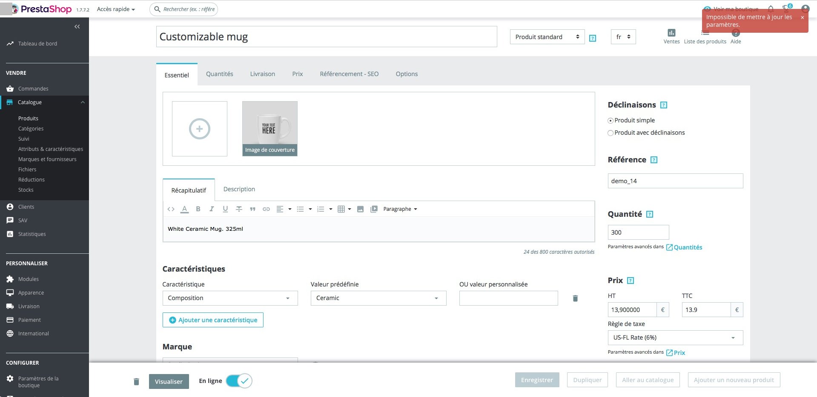Click help icon beside Référence
Viewport: 817px width, 397px height.
654,160
